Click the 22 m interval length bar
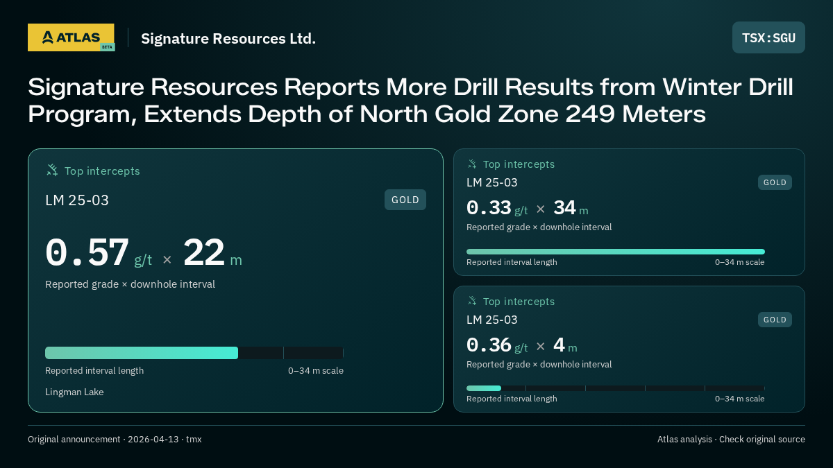The height and width of the screenshot is (468, 833). [194, 353]
